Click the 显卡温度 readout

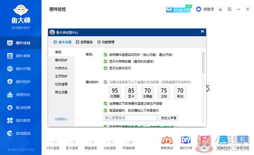[72, 145]
